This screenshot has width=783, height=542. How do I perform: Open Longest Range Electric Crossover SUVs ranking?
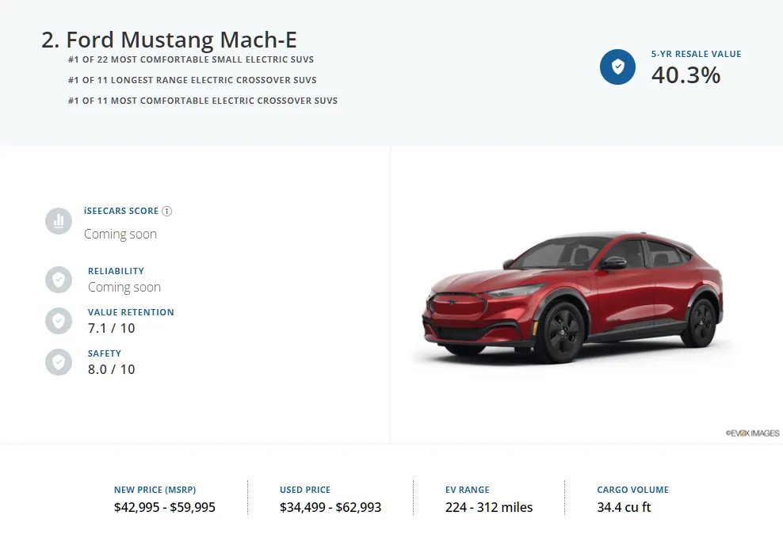193,80
